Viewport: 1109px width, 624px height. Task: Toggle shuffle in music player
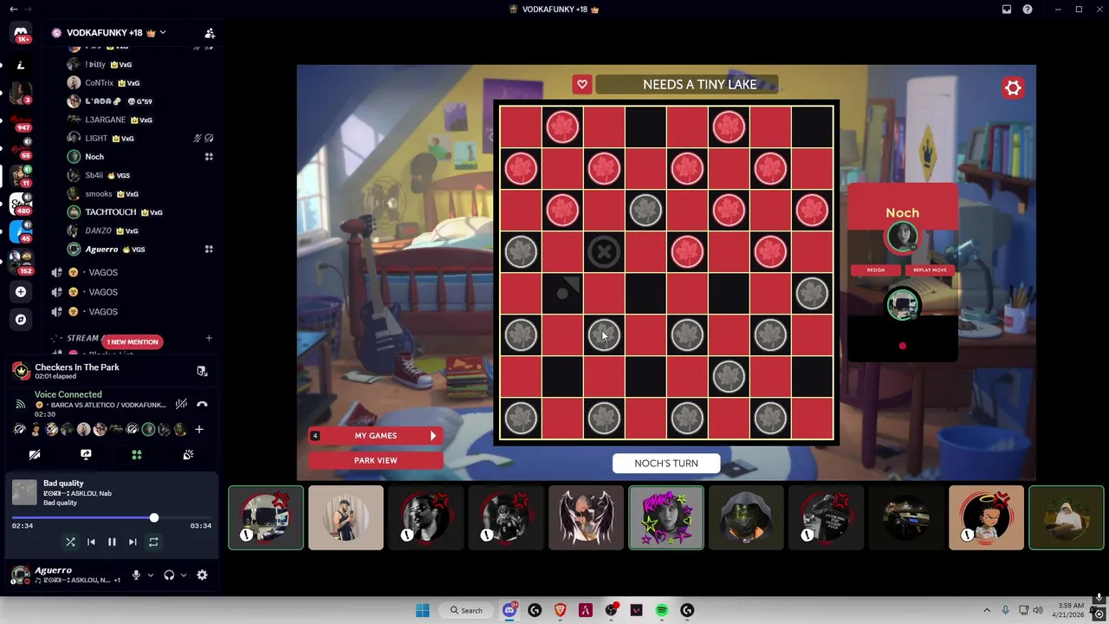point(70,542)
